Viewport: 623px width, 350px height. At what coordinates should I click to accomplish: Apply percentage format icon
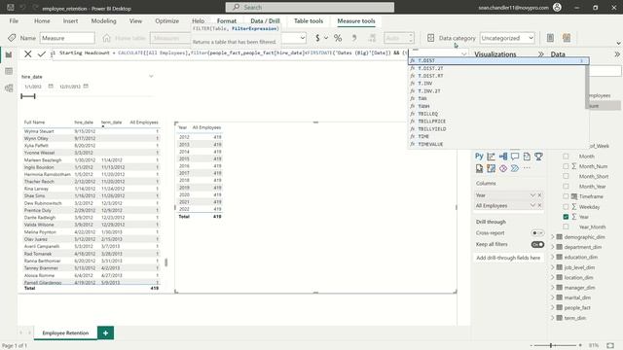[x=338, y=38]
